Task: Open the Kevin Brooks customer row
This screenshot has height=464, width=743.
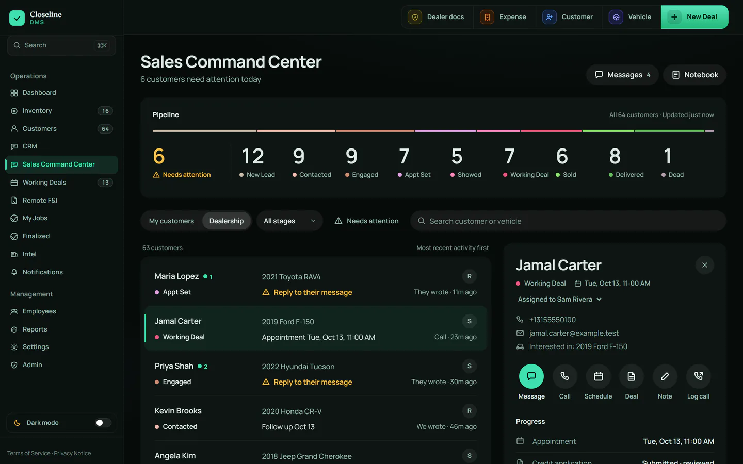Action: pyautogui.click(x=316, y=419)
